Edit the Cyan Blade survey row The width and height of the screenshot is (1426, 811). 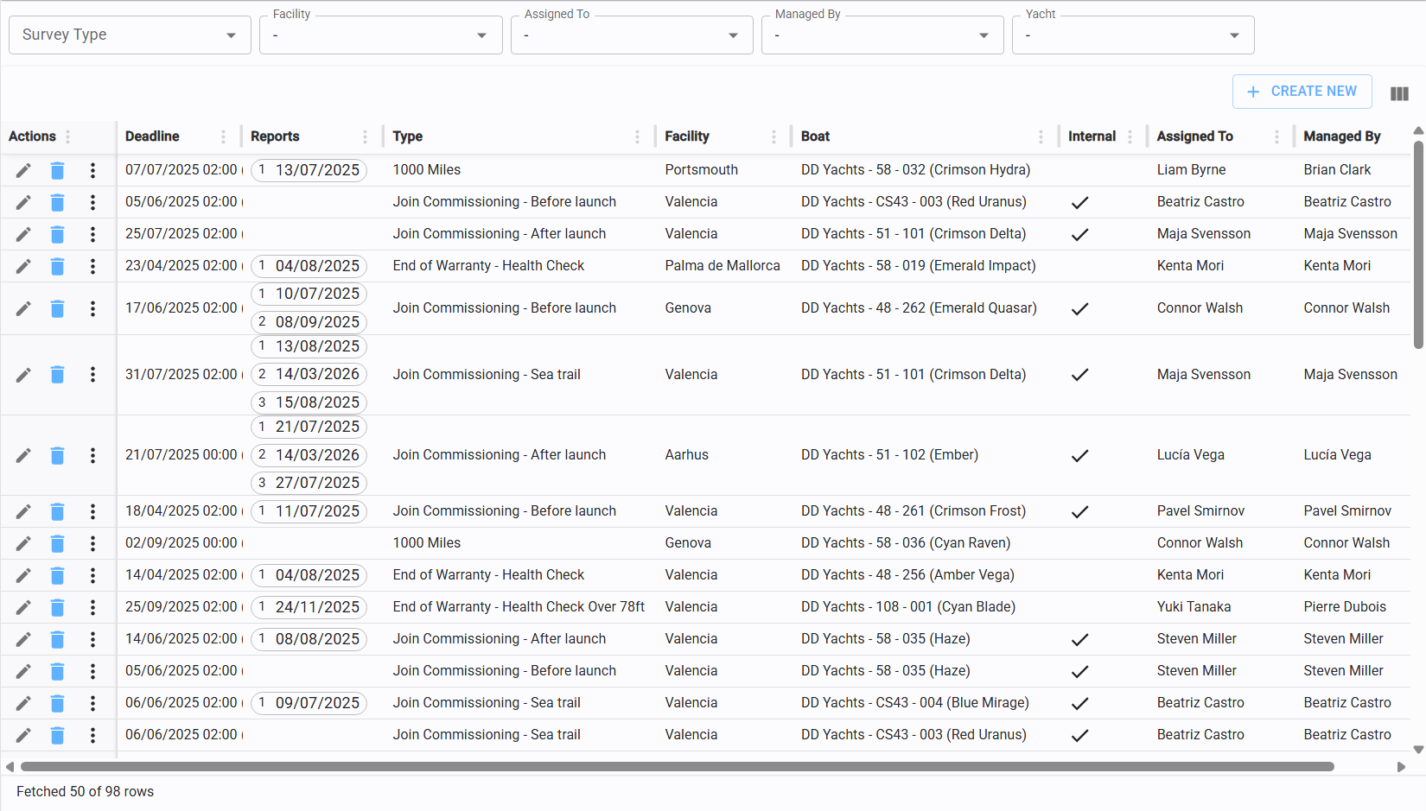tap(23, 608)
